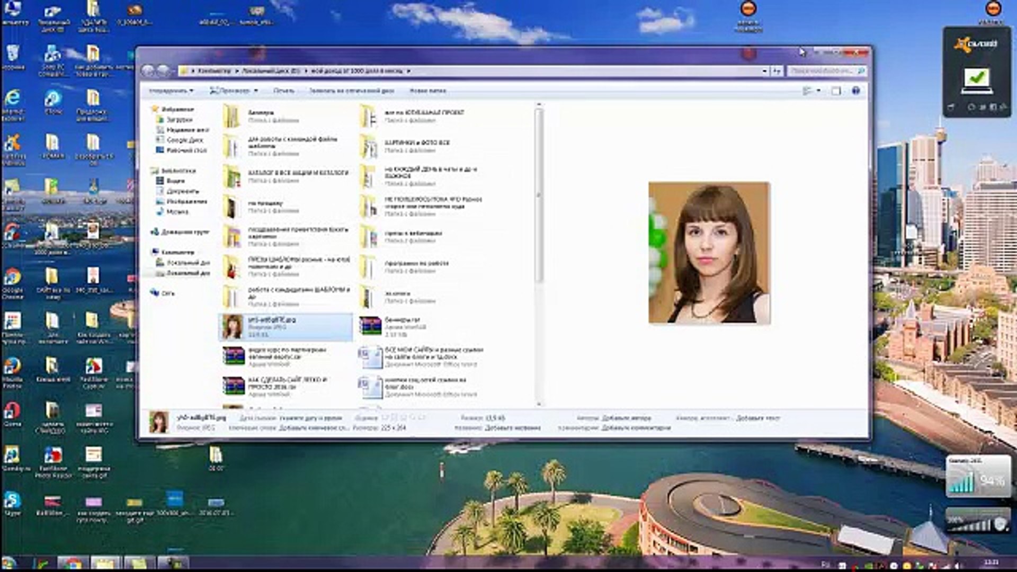
Task: Click Chrome icon on the taskbar
Action: coord(73,563)
